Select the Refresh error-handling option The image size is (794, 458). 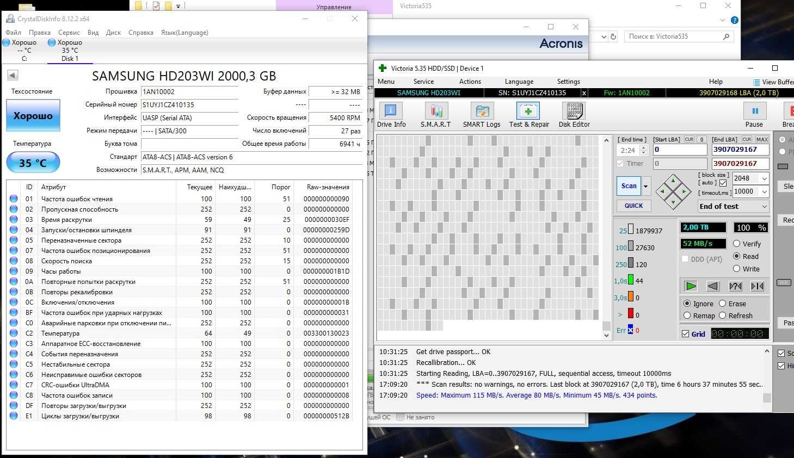pos(723,315)
